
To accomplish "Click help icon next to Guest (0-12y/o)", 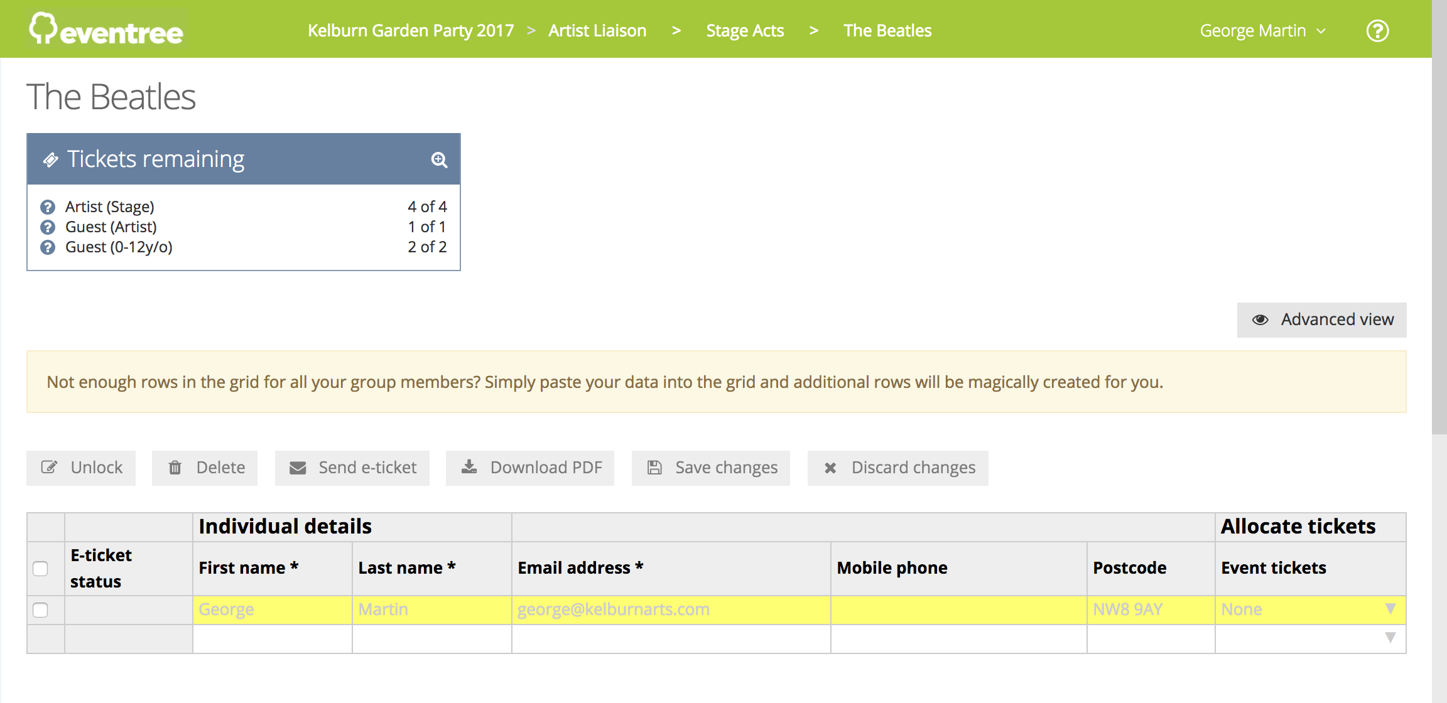I will (x=48, y=247).
